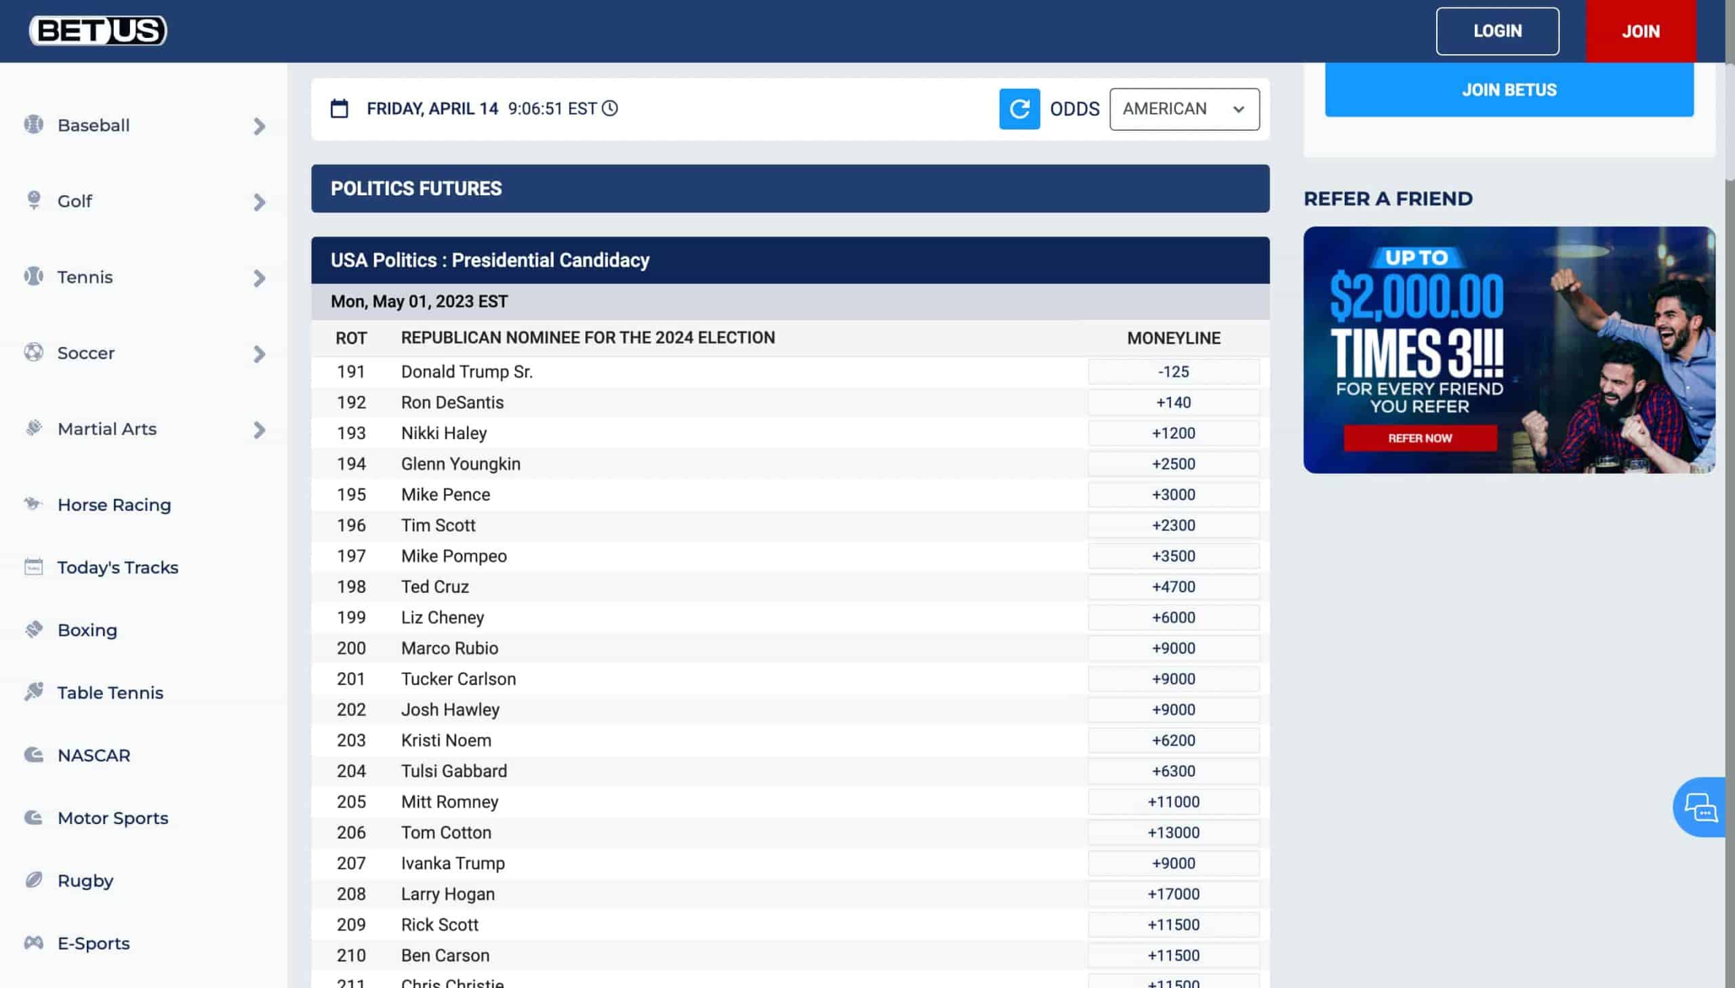
Task: Select Ben Carson +11500 moneyline
Action: pyautogui.click(x=1174, y=955)
